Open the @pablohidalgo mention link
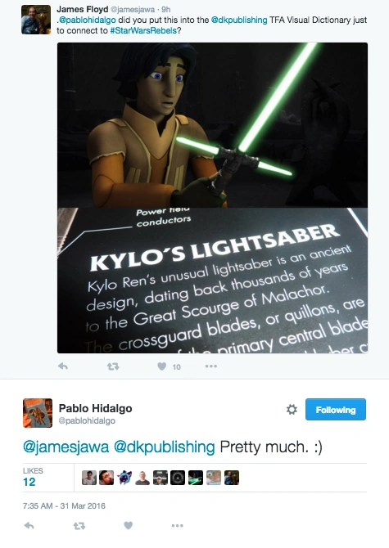This screenshot has height=548, width=389. (x=87, y=20)
